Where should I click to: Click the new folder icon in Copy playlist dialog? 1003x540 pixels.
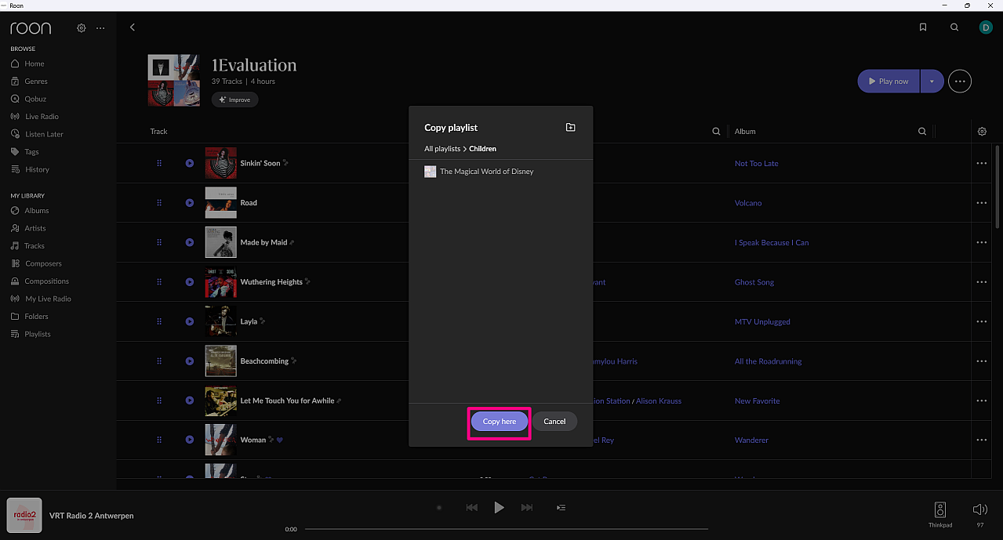pos(570,128)
